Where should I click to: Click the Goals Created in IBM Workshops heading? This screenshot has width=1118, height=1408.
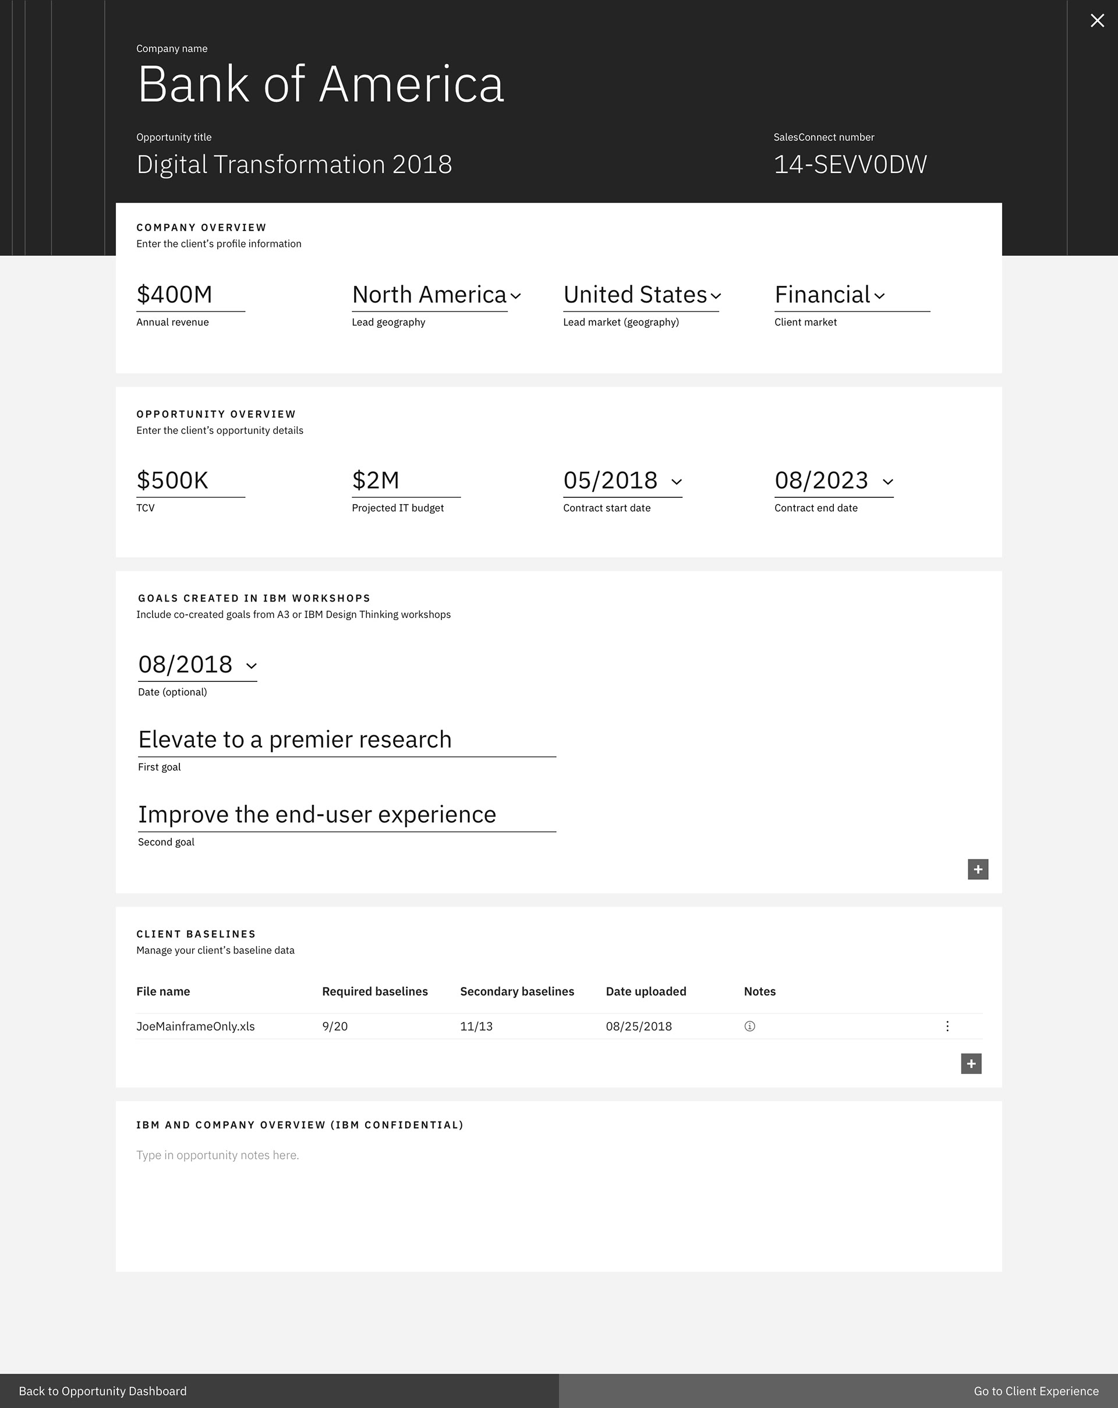tap(254, 598)
